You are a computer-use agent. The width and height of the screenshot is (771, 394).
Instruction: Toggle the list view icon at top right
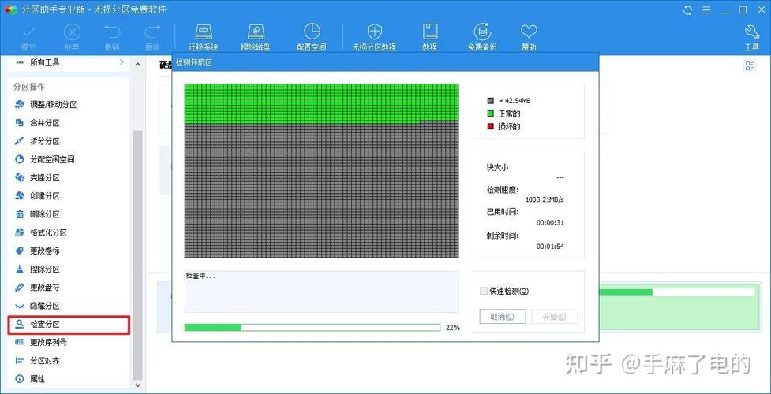[750, 66]
